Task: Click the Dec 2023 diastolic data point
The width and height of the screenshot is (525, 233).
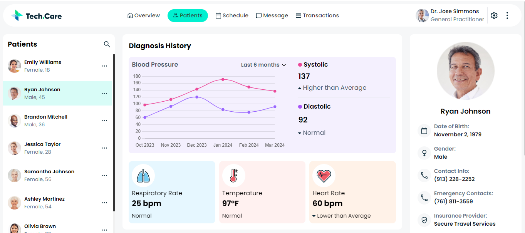Action: pos(197,97)
